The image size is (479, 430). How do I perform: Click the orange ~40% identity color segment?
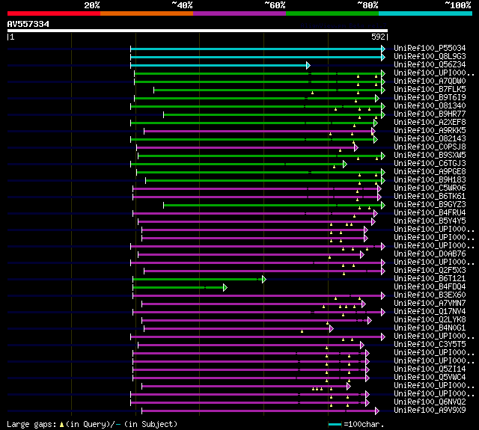point(147,13)
